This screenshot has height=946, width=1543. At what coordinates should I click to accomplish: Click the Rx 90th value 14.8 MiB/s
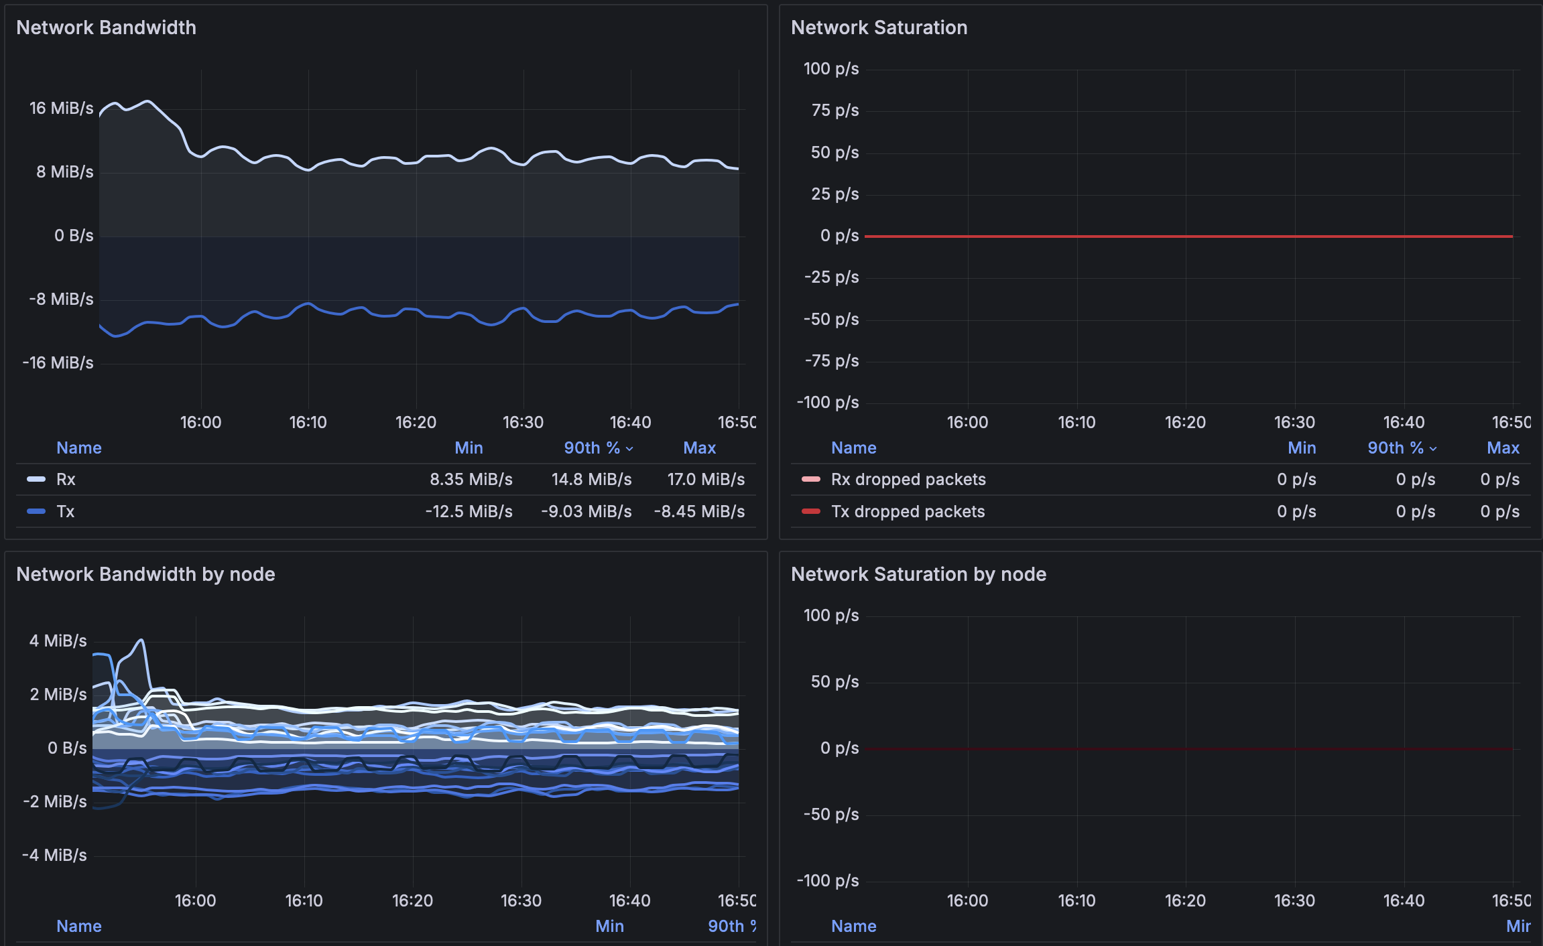coord(591,479)
